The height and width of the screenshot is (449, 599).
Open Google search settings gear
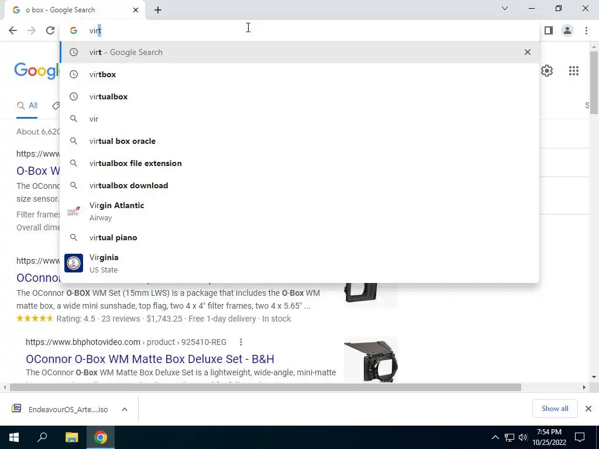(x=547, y=71)
